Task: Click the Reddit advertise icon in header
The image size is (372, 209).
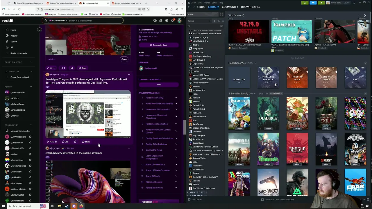Action: [155, 21]
